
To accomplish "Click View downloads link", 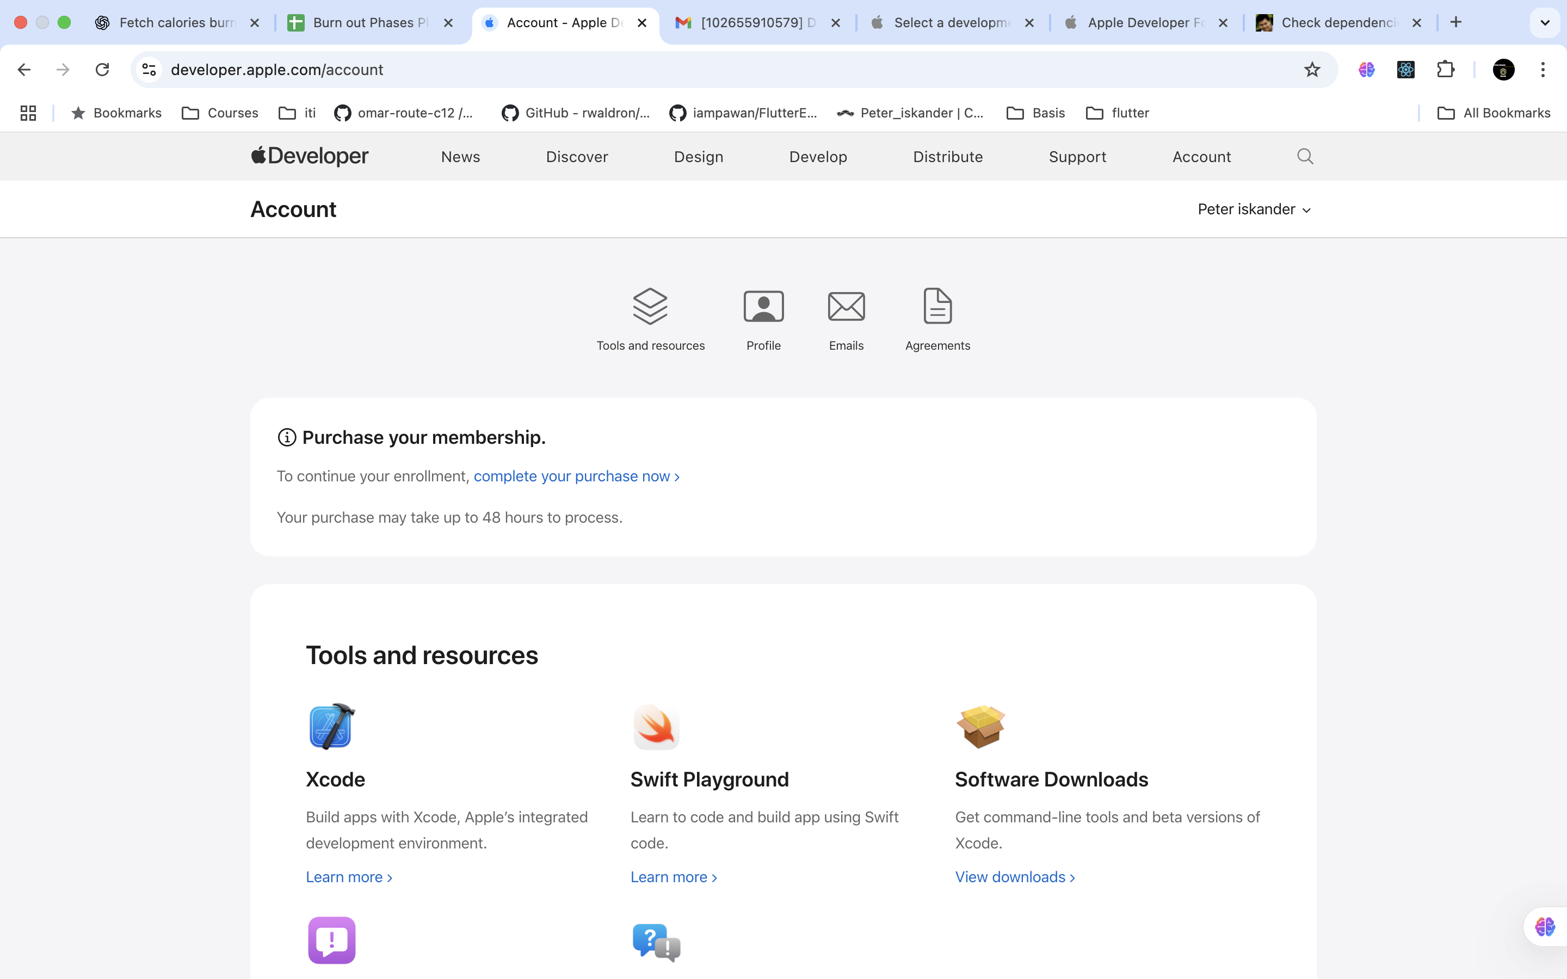I will 1015,877.
